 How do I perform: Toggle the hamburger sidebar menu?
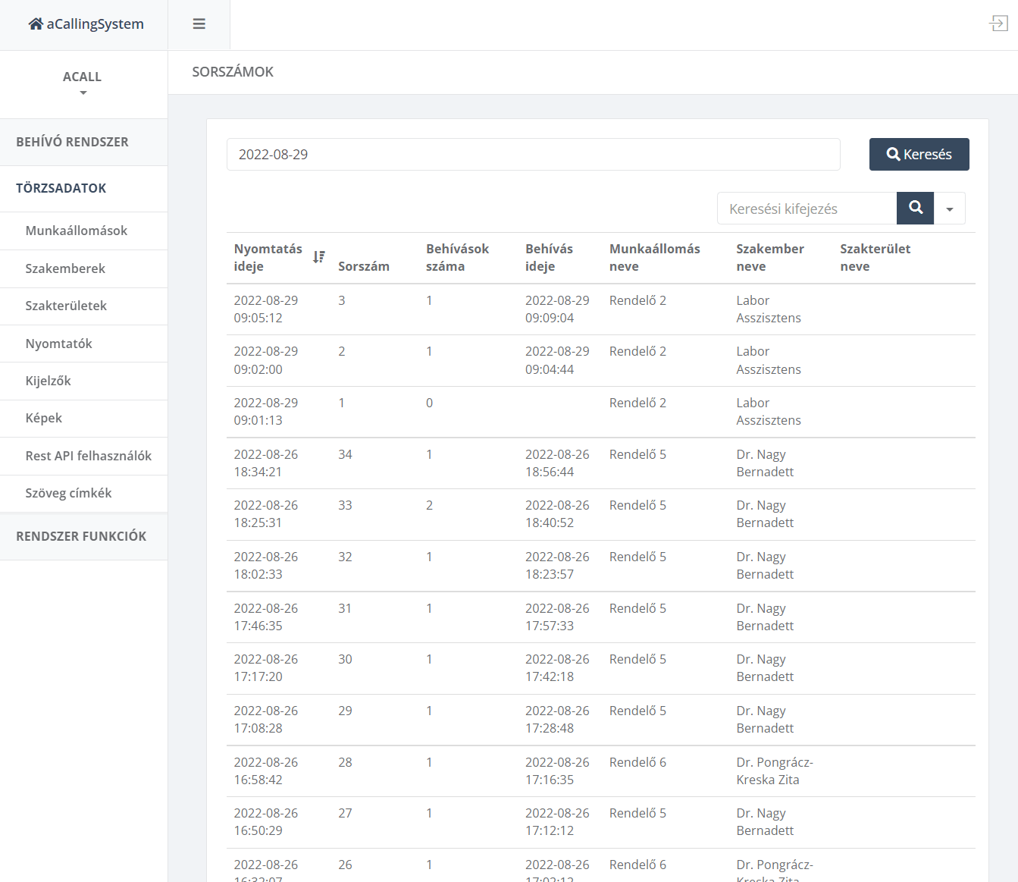pyautogui.click(x=199, y=24)
